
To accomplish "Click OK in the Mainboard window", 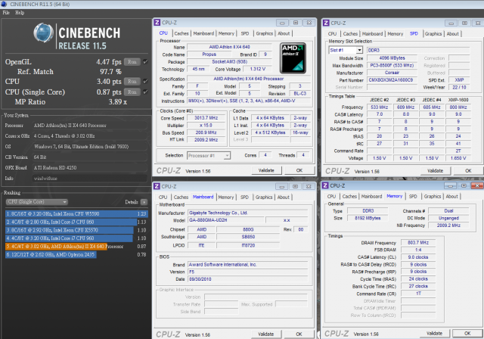I will pos(299,334).
